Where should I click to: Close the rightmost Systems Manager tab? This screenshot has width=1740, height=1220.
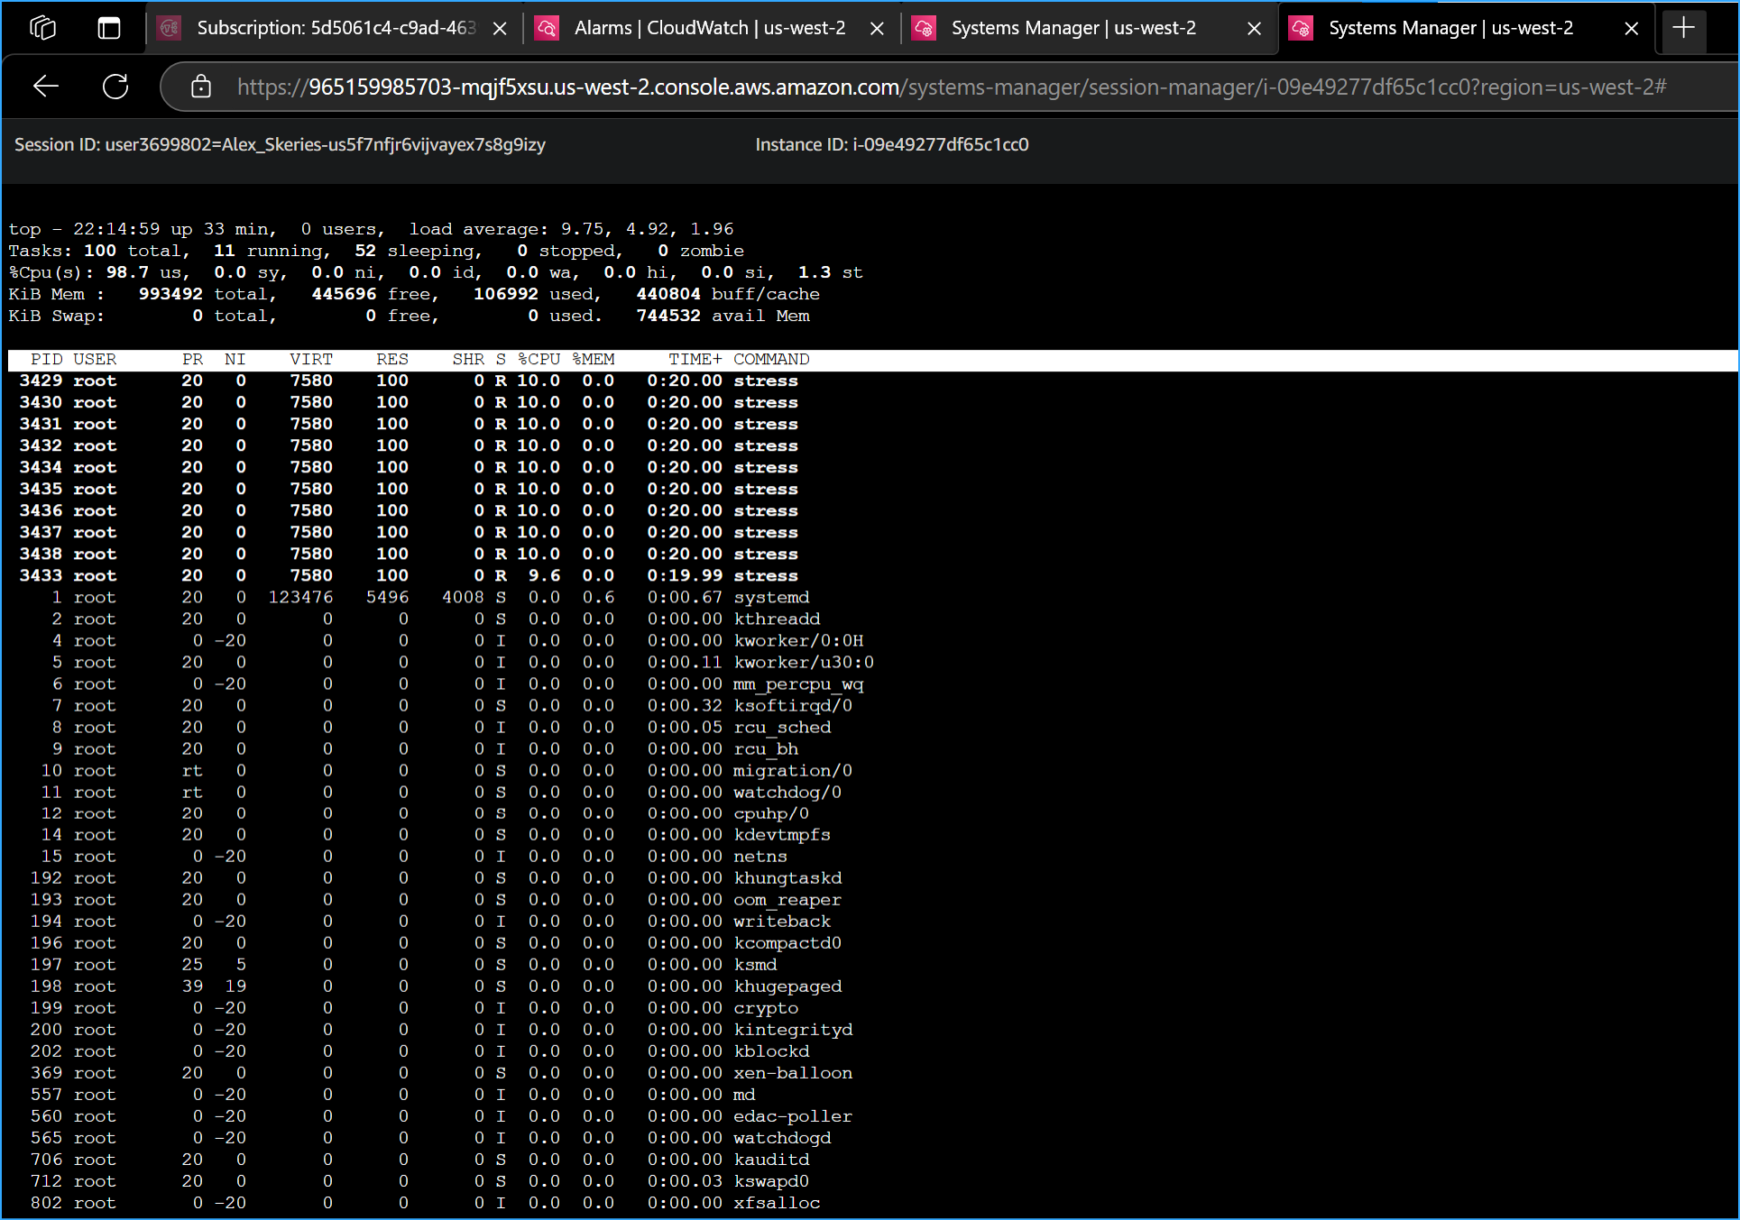(1631, 28)
